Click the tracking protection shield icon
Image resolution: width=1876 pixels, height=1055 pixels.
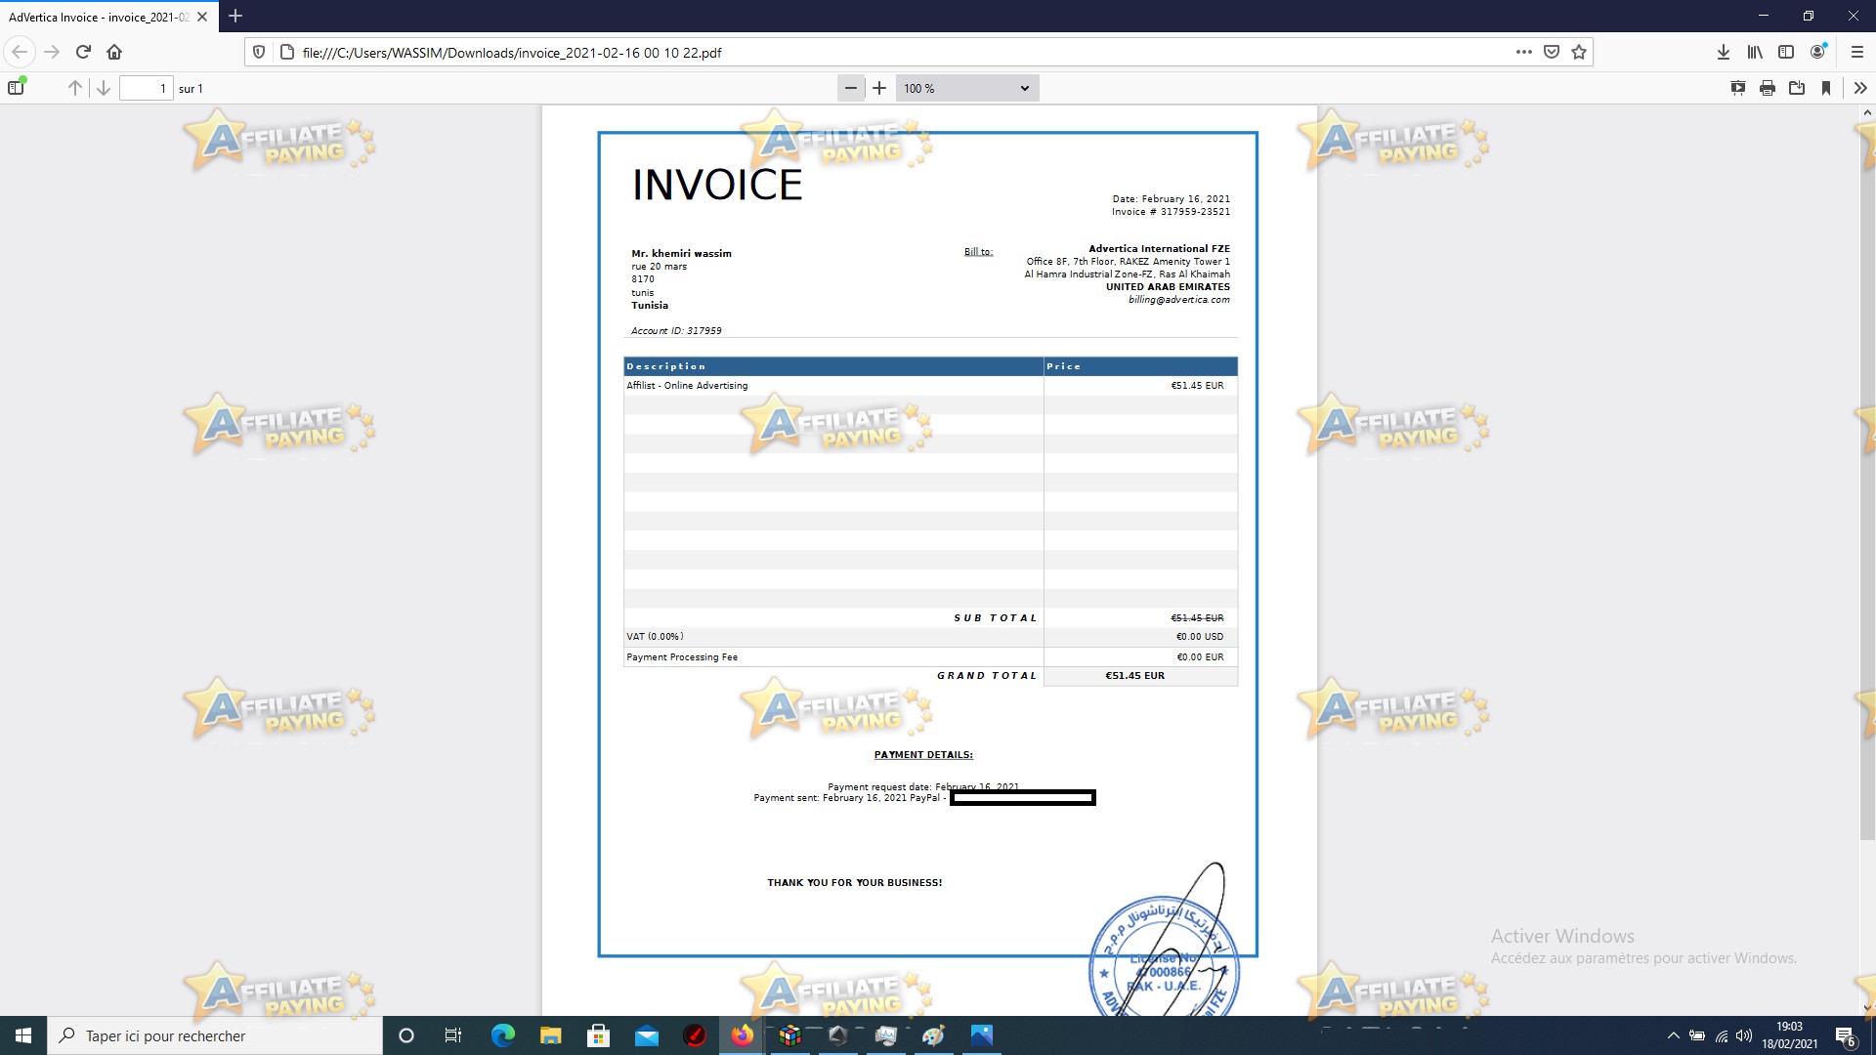(259, 52)
